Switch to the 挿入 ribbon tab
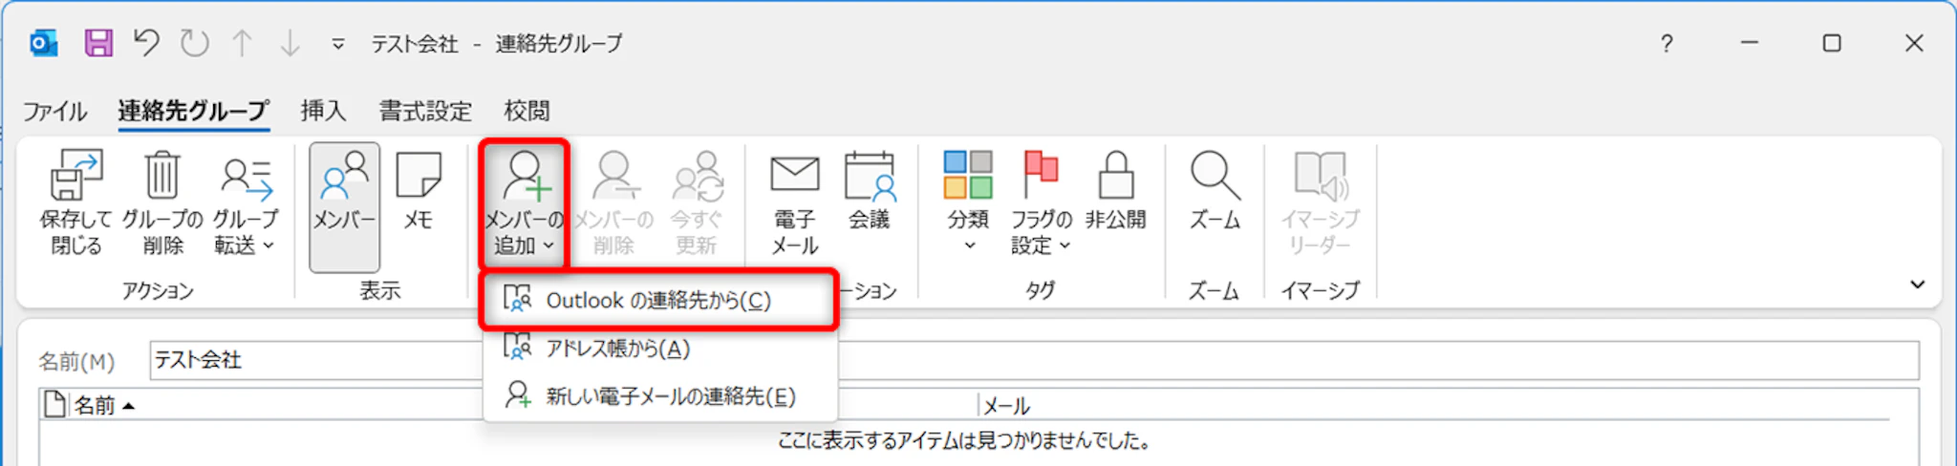1957x466 pixels. [x=323, y=111]
